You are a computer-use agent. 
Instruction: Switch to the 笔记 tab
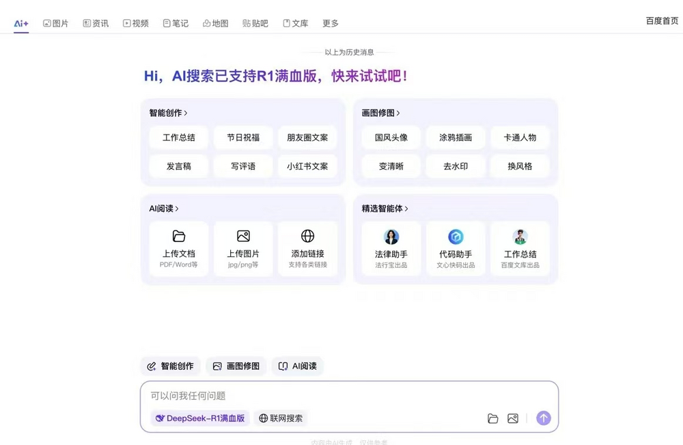176,23
